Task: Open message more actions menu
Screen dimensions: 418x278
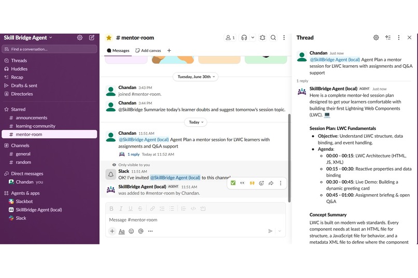Action: click(281, 183)
